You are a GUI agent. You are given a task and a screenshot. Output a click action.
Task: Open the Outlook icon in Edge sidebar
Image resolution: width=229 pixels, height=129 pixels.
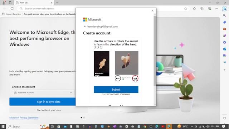tap(224, 49)
